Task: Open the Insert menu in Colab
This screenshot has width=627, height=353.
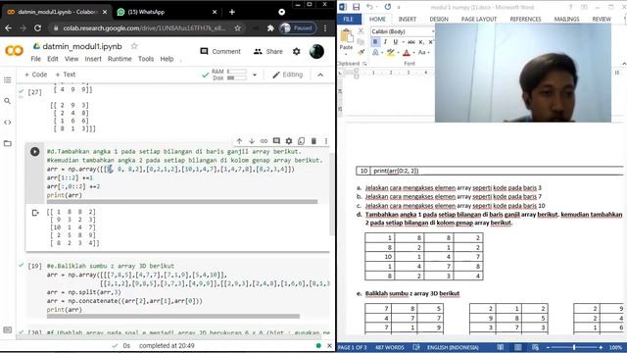Action: 93,59
